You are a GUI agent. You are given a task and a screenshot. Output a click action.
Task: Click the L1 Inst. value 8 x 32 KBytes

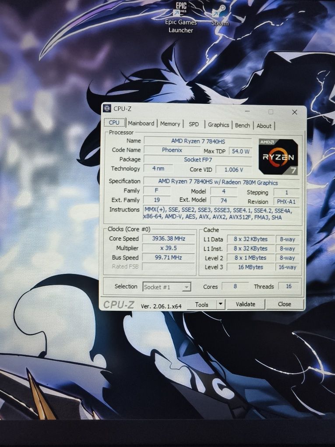250,248
